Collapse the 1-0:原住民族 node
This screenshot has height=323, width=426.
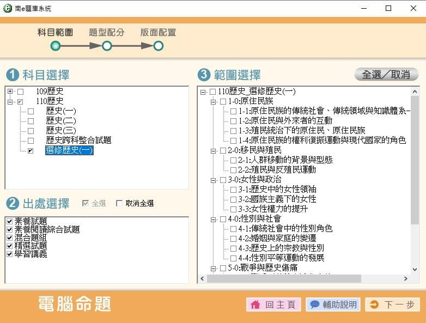(x=213, y=102)
